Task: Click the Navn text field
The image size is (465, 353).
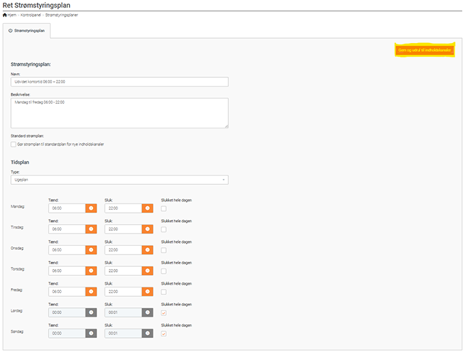Action: click(119, 82)
